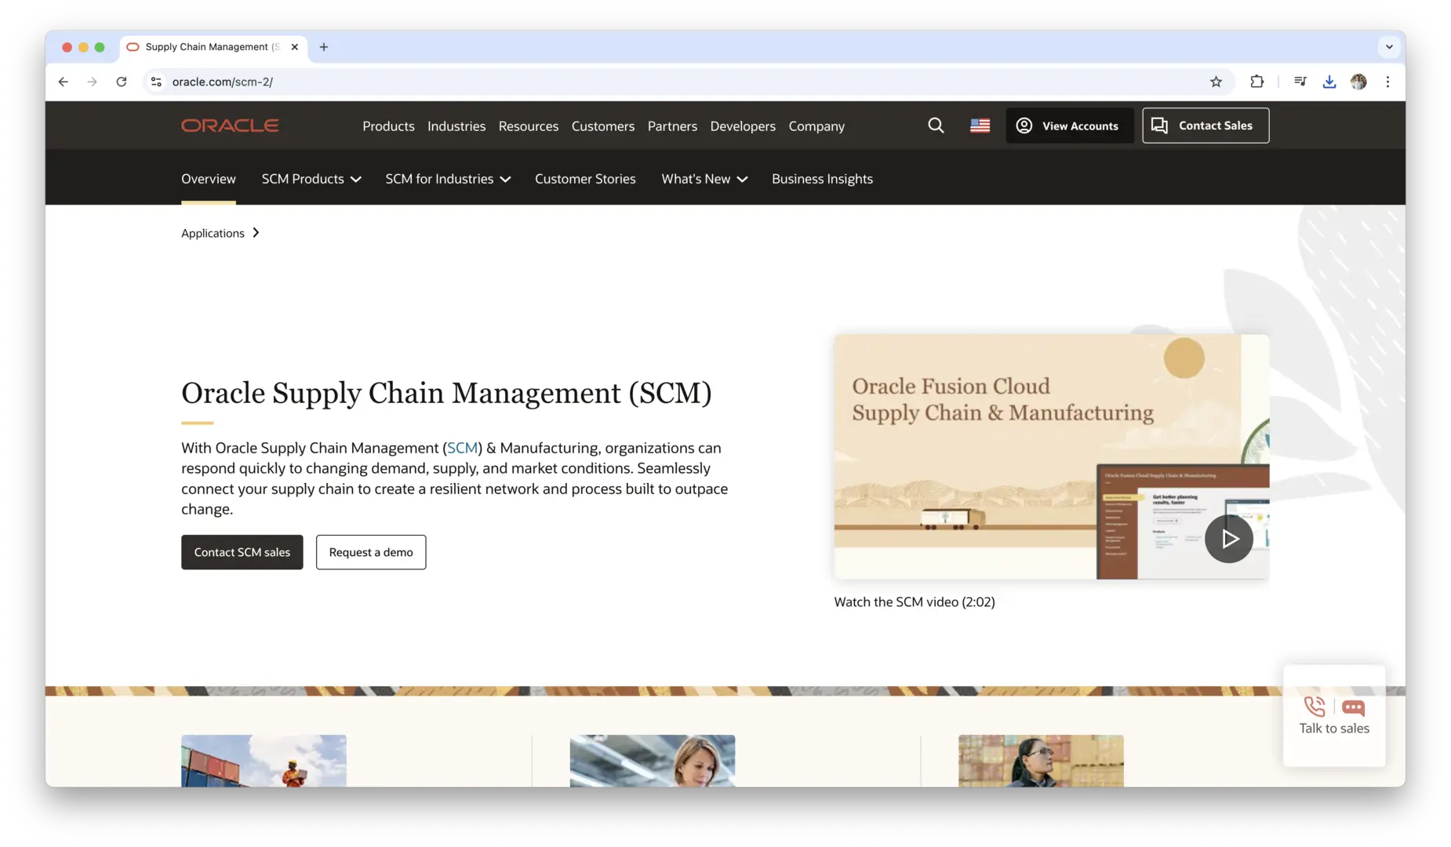
Task: Open the browser downloads icon
Action: (1329, 82)
